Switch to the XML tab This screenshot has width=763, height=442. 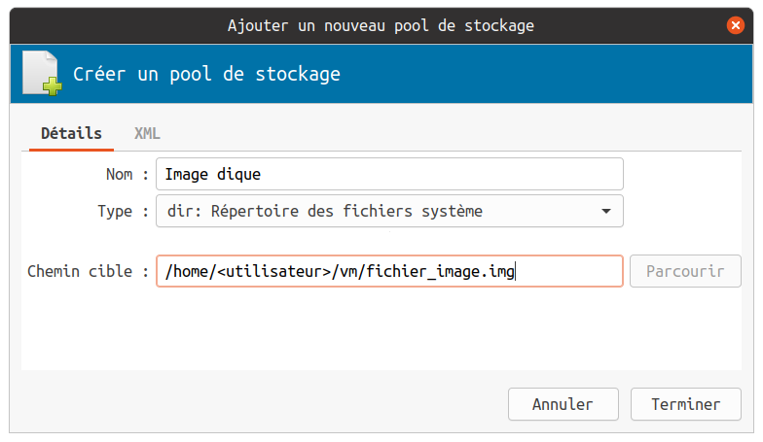point(147,133)
